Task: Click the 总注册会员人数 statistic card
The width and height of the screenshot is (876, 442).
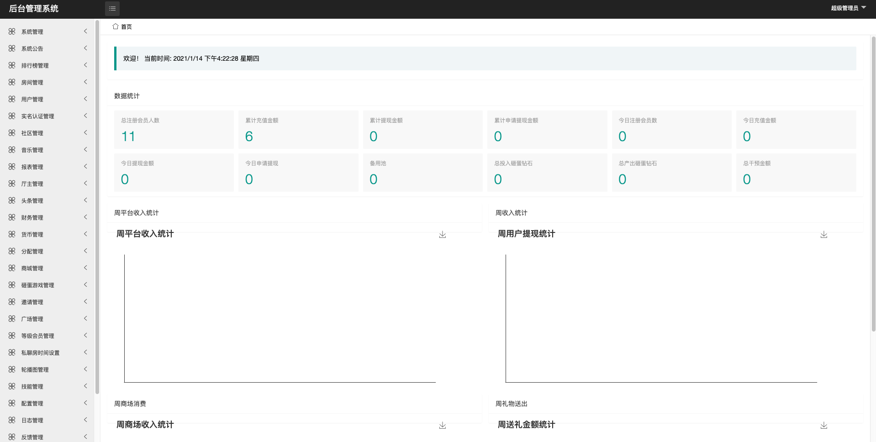Action: pos(174,130)
